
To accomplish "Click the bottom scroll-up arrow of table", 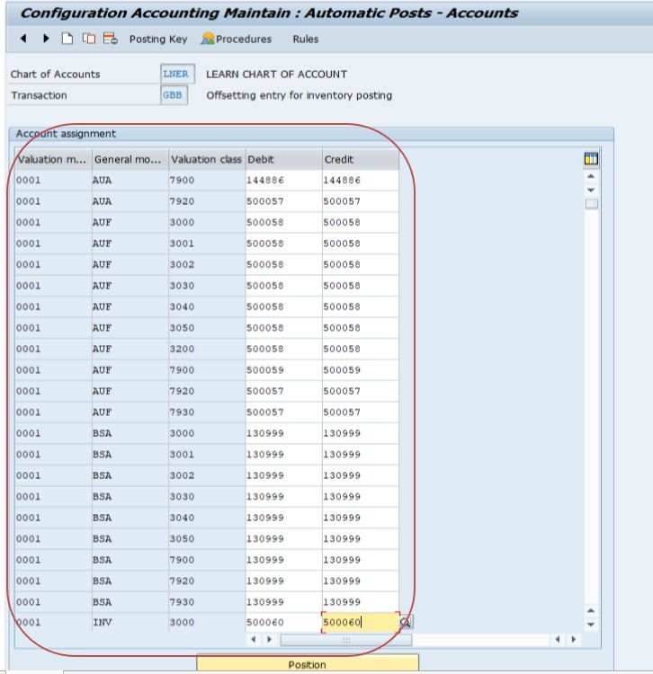I will click(591, 611).
